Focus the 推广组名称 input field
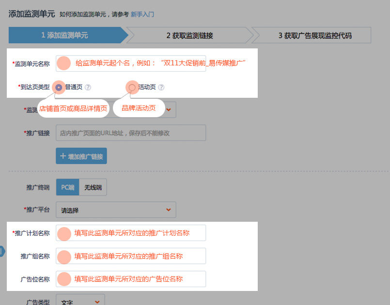Image resolution: width=390 pixels, height=305 pixels. coord(131,256)
